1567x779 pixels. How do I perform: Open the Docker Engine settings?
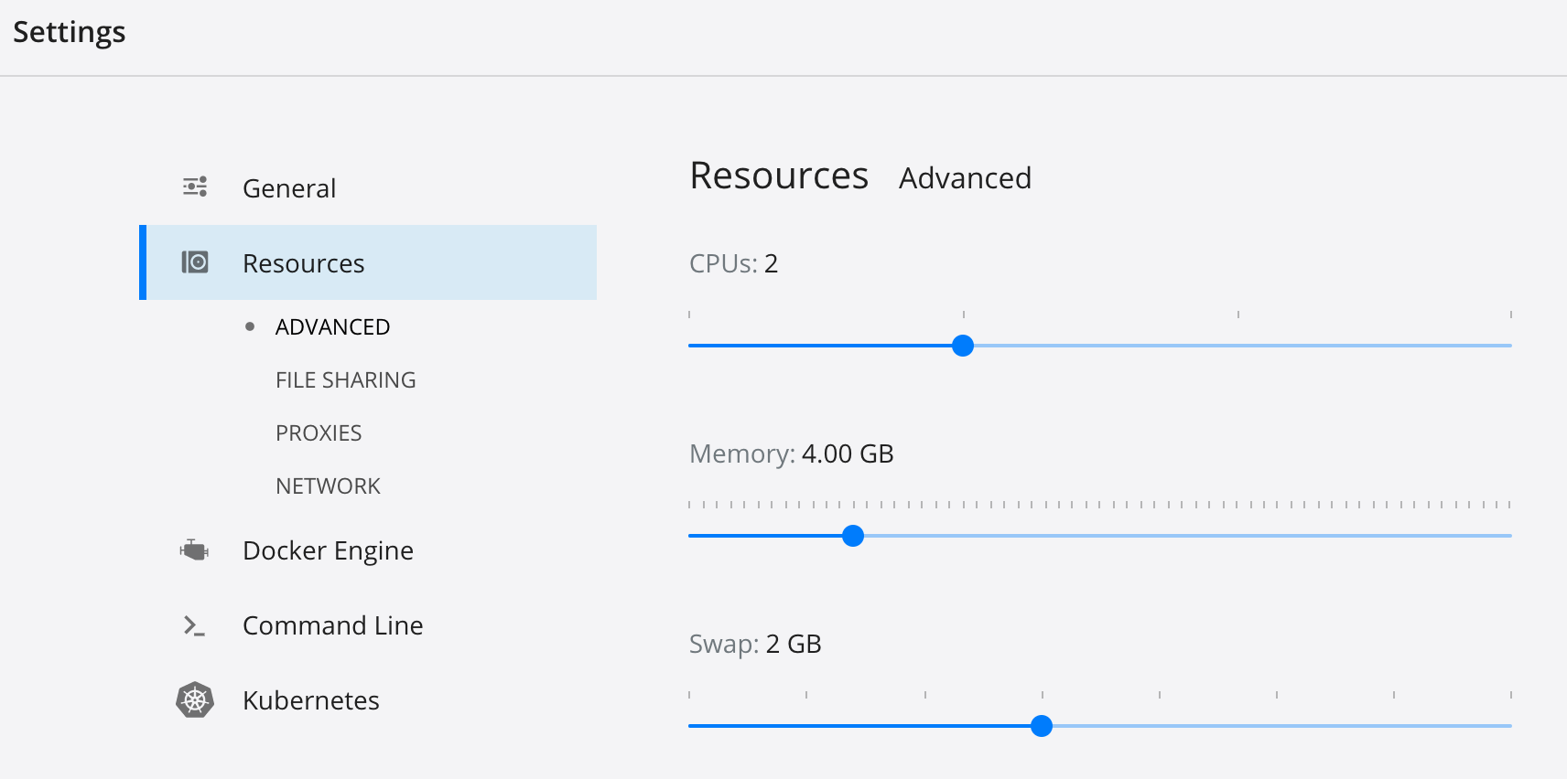pyautogui.click(x=328, y=550)
